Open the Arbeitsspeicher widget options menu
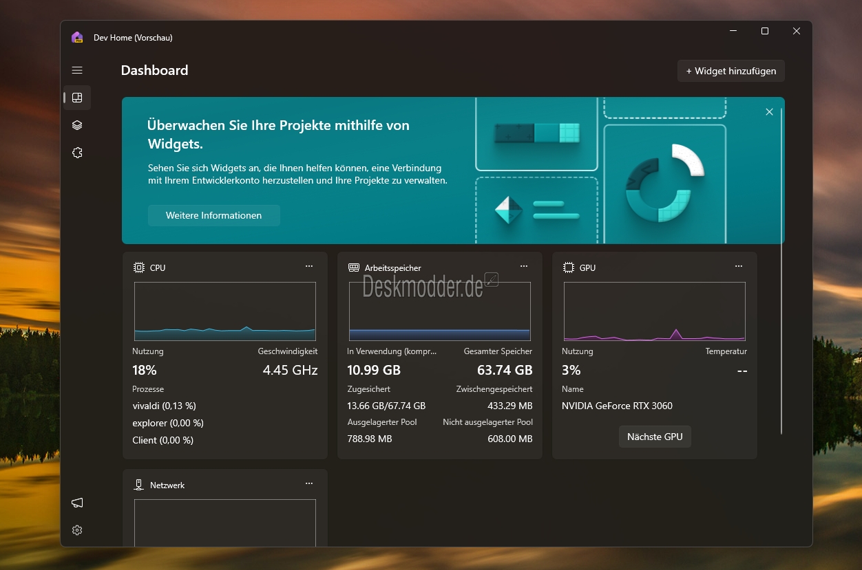This screenshot has width=862, height=570. click(x=524, y=266)
